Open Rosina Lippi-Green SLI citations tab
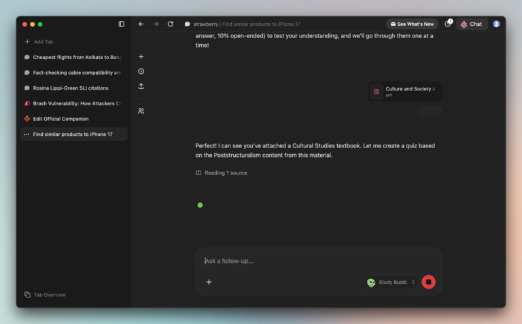Viewport: 522px width, 324px height. 73,88
